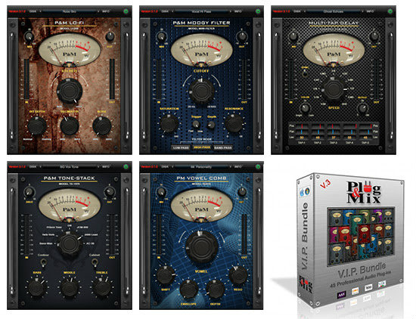This screenshot has height=319, width=416.
Task: Click the Tap-4 position slider on Multi-Tap Delay
Action: (349, 125)
